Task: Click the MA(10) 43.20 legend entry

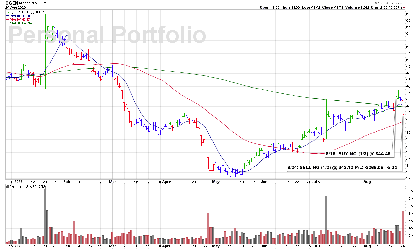Action: tap(19, 16)
